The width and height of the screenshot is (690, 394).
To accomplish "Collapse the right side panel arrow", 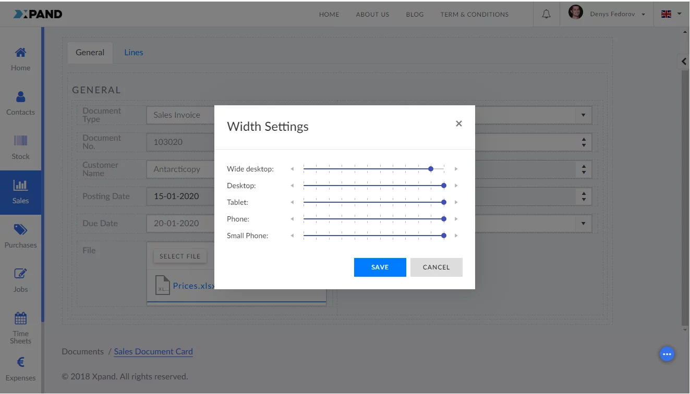I will pos(684,61).
